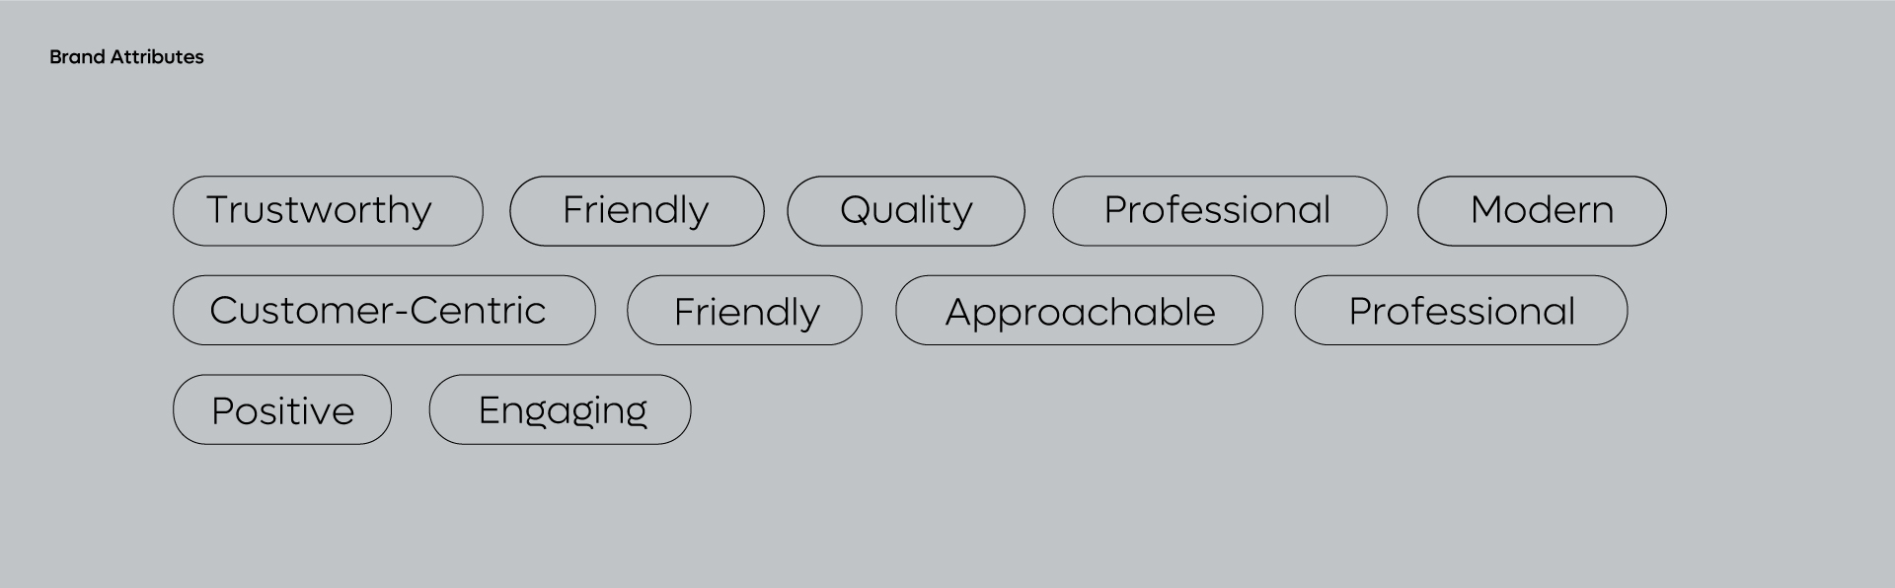This screenshot has width=1895, height=588.
Task: Click the Brand Attributes heading
Action: point(126,57)
